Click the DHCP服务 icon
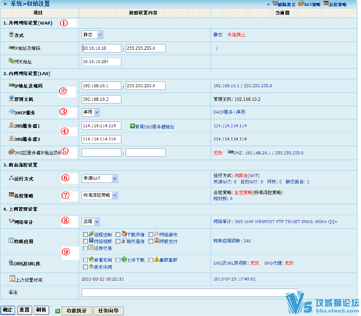 pyautogui.click(x=11, y=112)
